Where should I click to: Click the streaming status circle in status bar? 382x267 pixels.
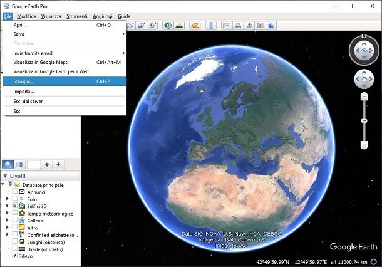pos(374,262)
